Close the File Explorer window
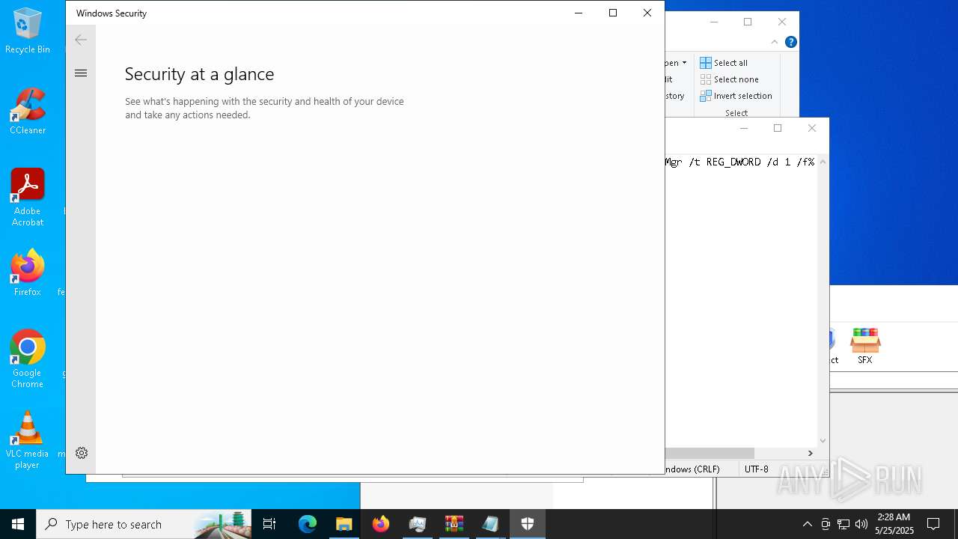 (x=782, y=22)
